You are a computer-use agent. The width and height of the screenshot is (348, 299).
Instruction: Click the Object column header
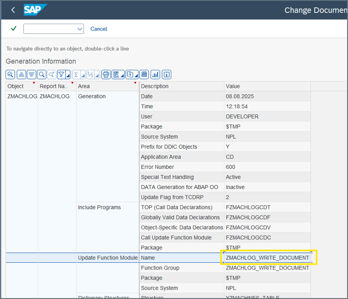click(16, 86)
